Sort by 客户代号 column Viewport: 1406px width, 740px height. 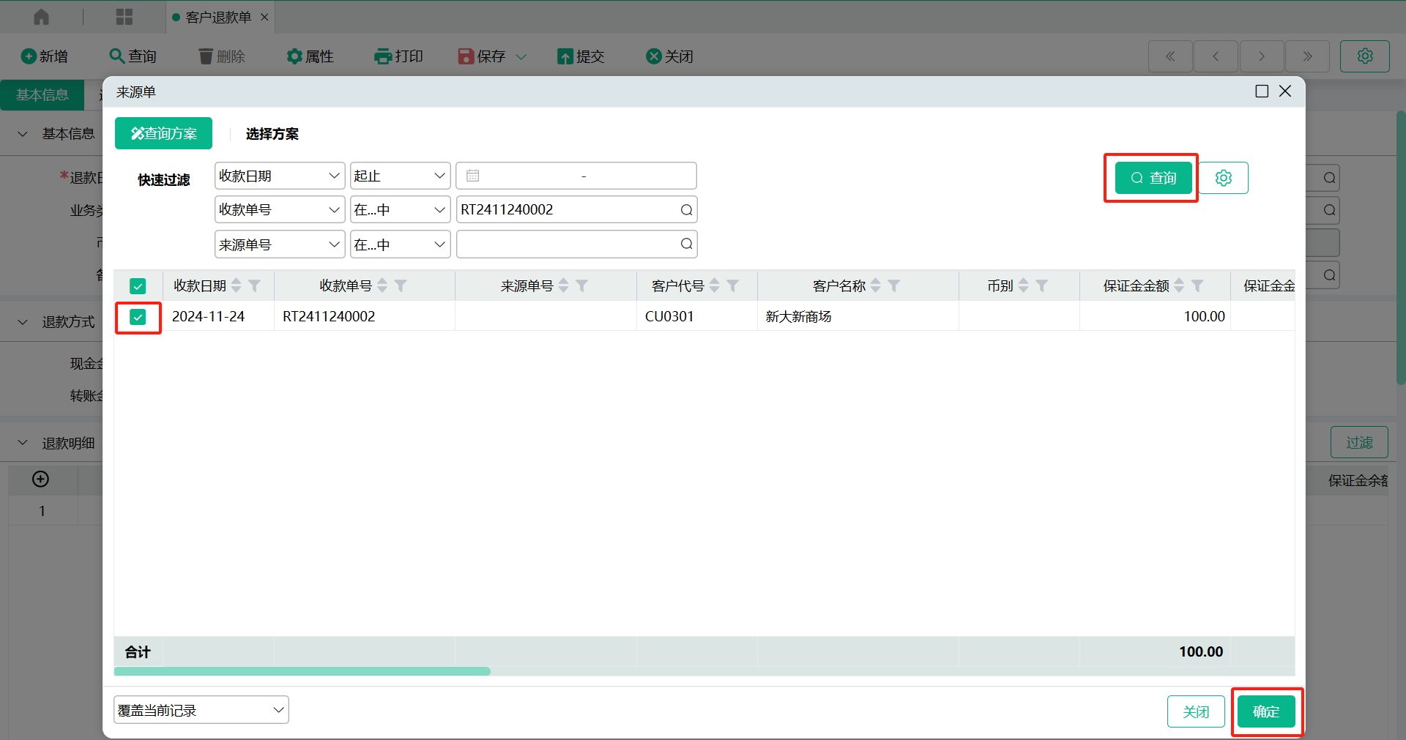click(x=715, y=285)
